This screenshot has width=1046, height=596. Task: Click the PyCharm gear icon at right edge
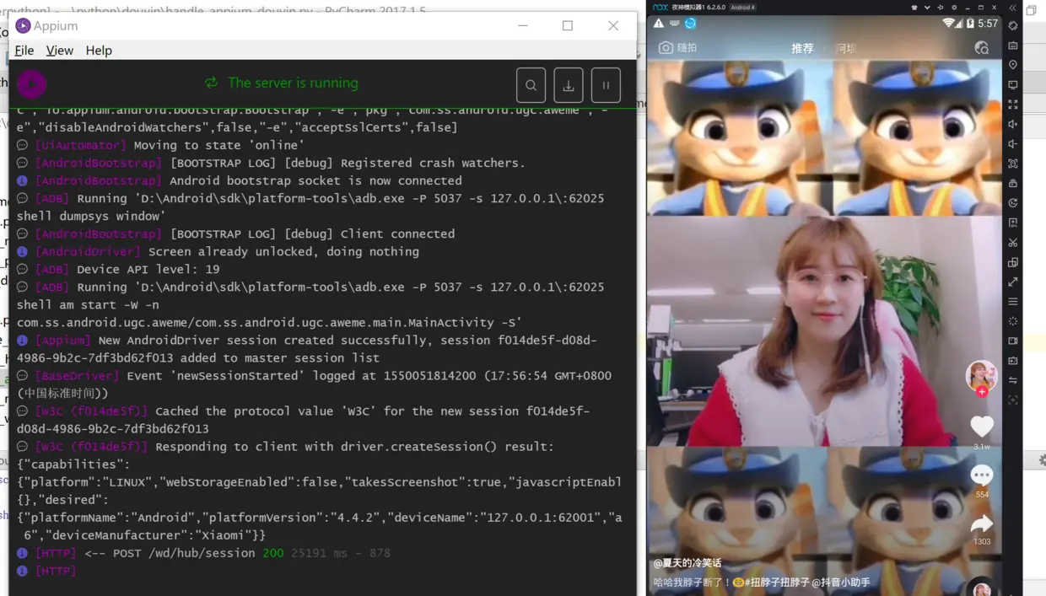(1043, 460)
